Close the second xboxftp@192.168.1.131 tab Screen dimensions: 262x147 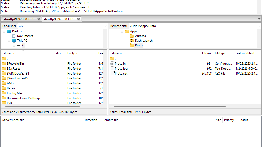coord(79,19)
